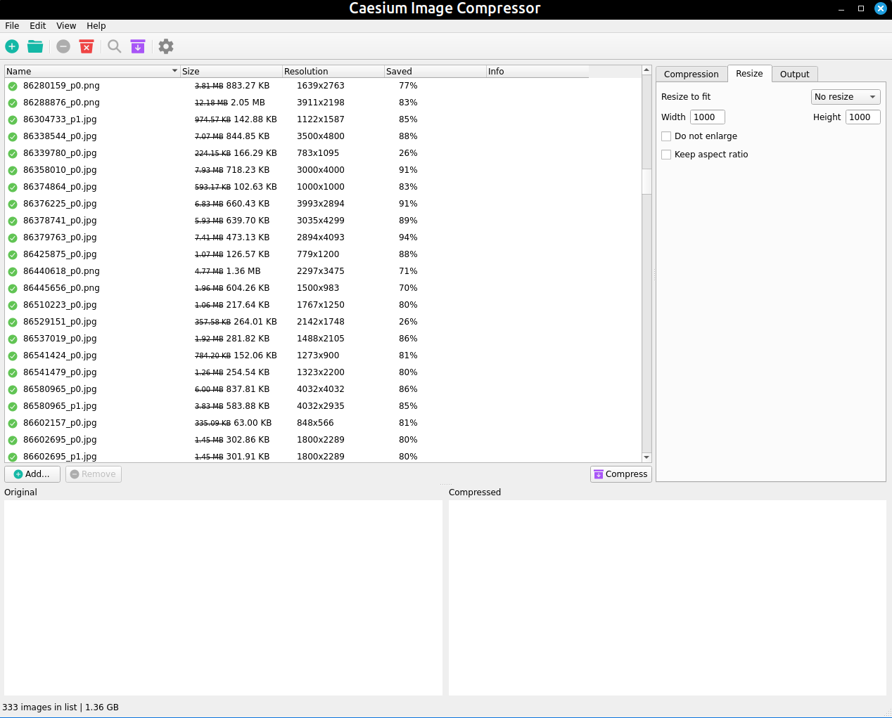Click the Width input field
The height and width of the screenshot is (718, 892).
click(x=707, y=117)
